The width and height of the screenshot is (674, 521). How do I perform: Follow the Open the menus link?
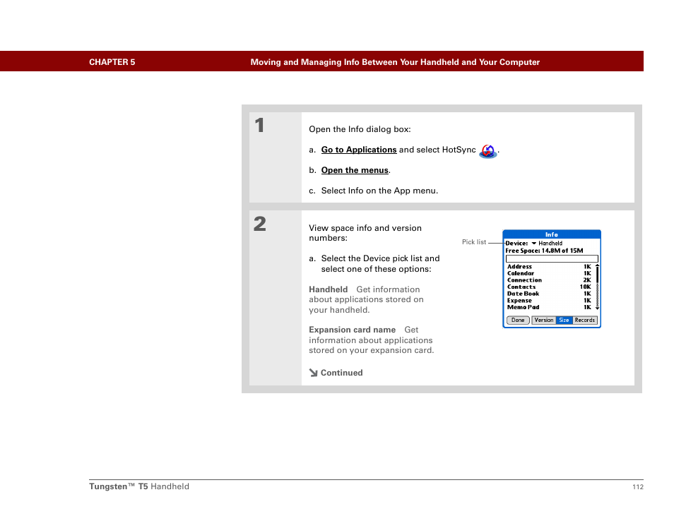(x=355, y=170)
